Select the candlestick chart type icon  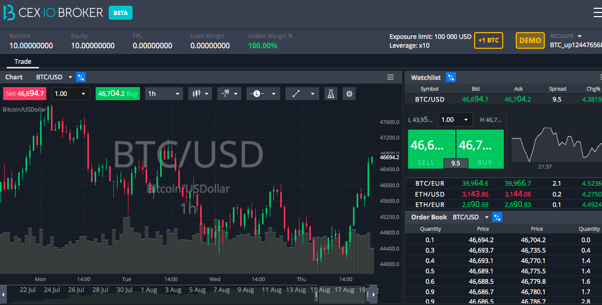point(197,94)
